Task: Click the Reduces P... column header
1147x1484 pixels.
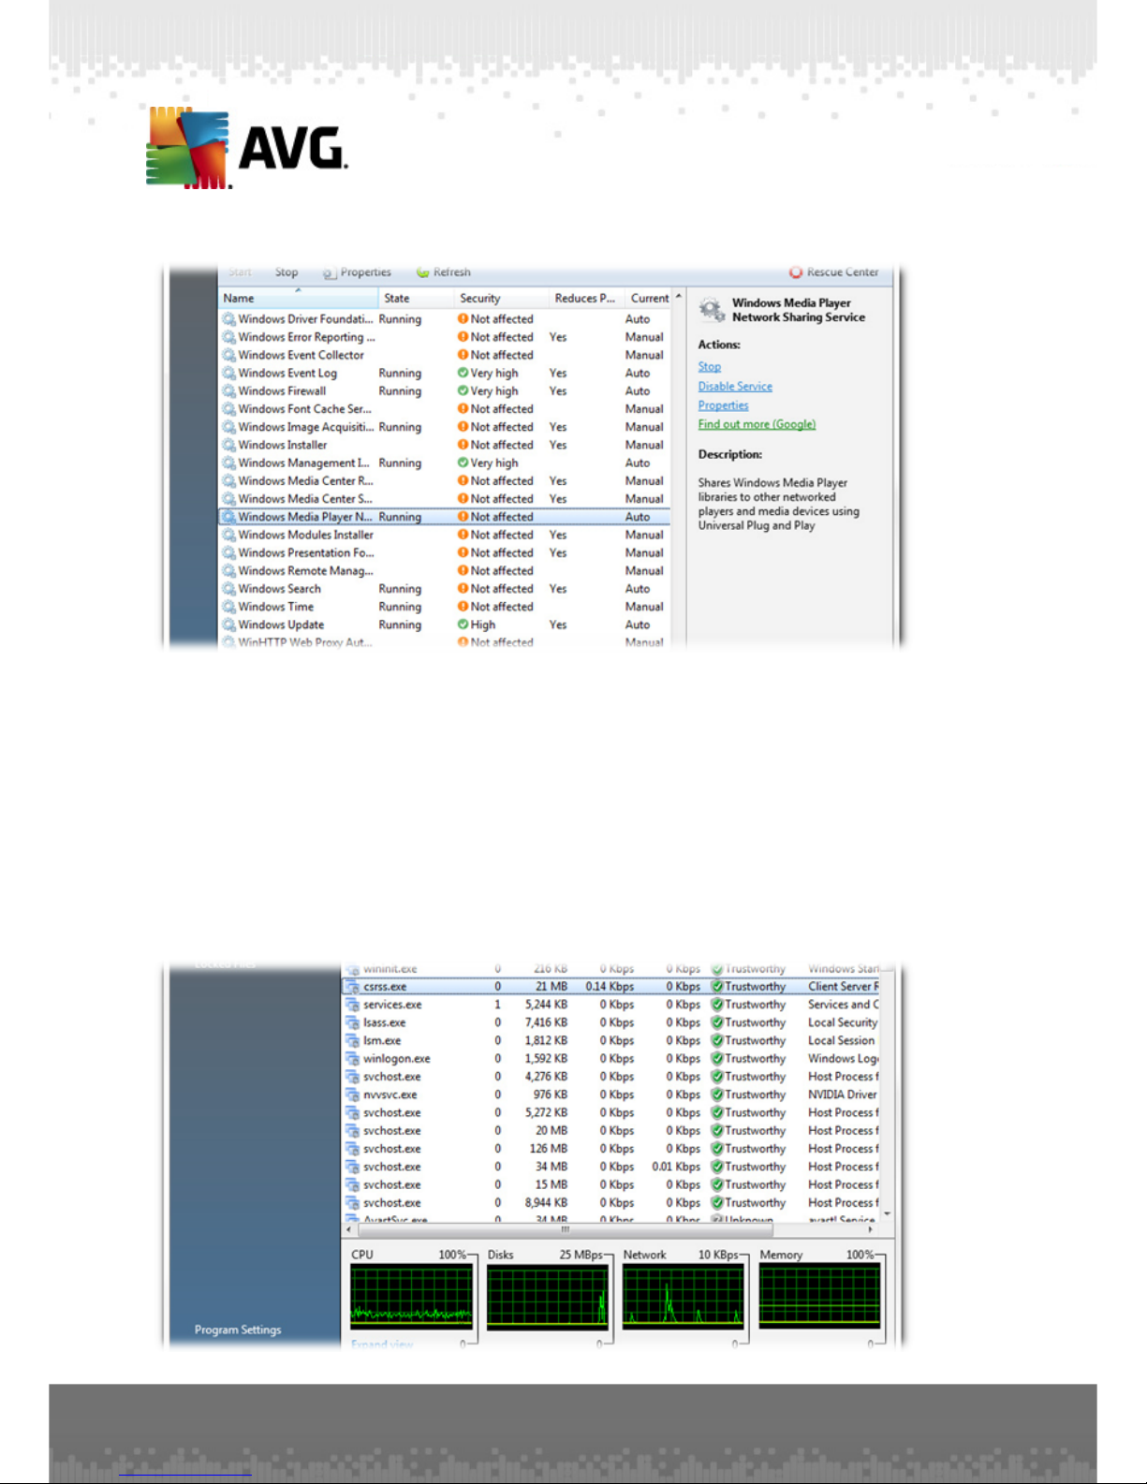Action: tap(587, 299)
